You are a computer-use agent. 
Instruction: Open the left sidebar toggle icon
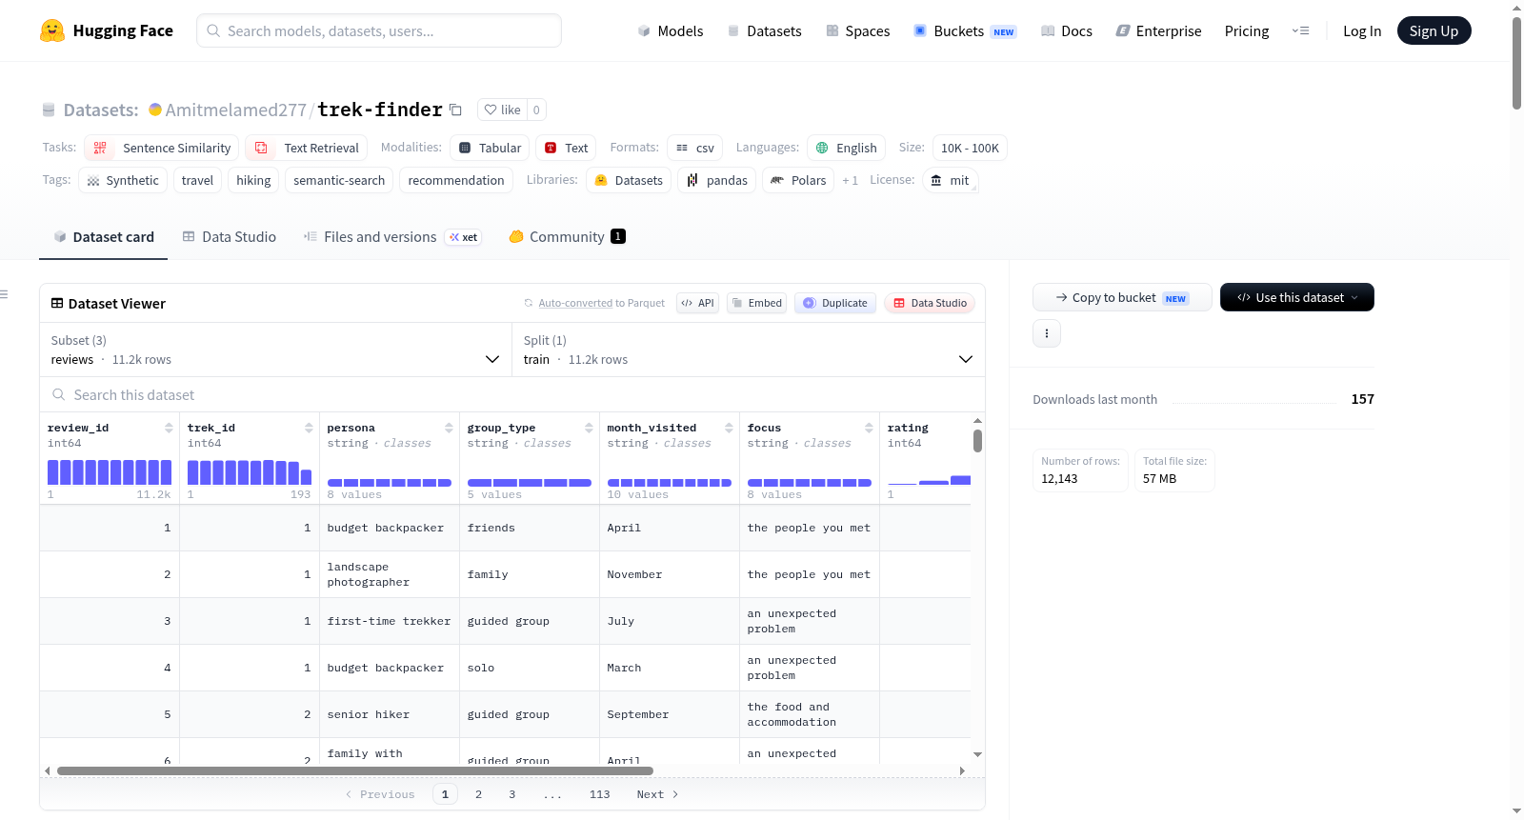click(x=4, y=294)
